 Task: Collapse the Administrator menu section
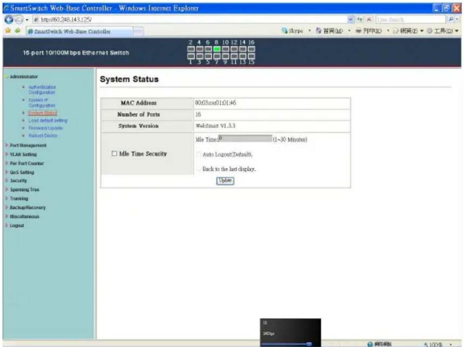[x=24, y=77]
